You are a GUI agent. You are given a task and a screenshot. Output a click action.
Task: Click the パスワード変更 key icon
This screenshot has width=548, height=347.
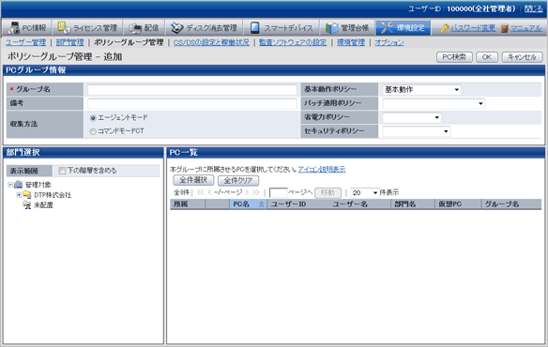click(445, 28)
